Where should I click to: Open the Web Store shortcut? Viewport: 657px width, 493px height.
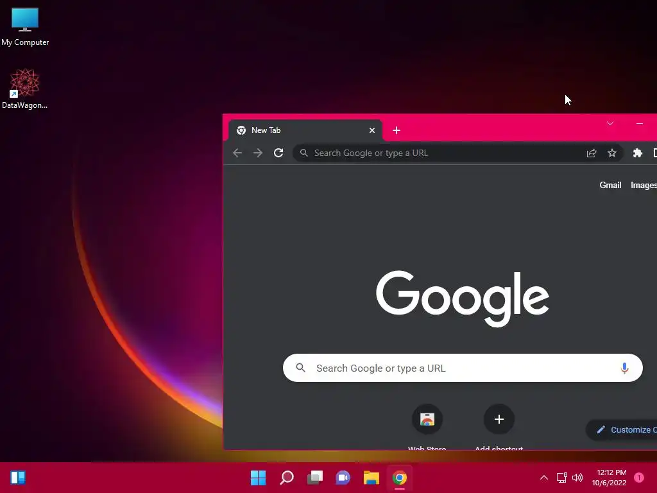(427, 427)
